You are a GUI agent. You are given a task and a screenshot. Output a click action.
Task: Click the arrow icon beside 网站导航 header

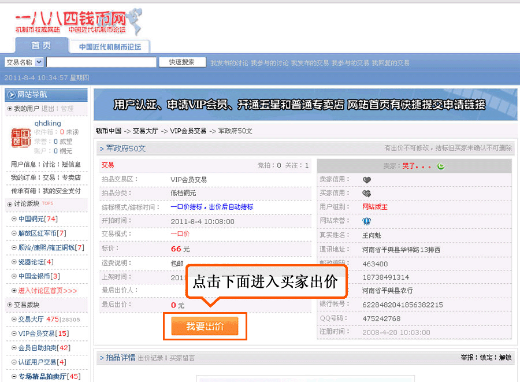(11, 95)
